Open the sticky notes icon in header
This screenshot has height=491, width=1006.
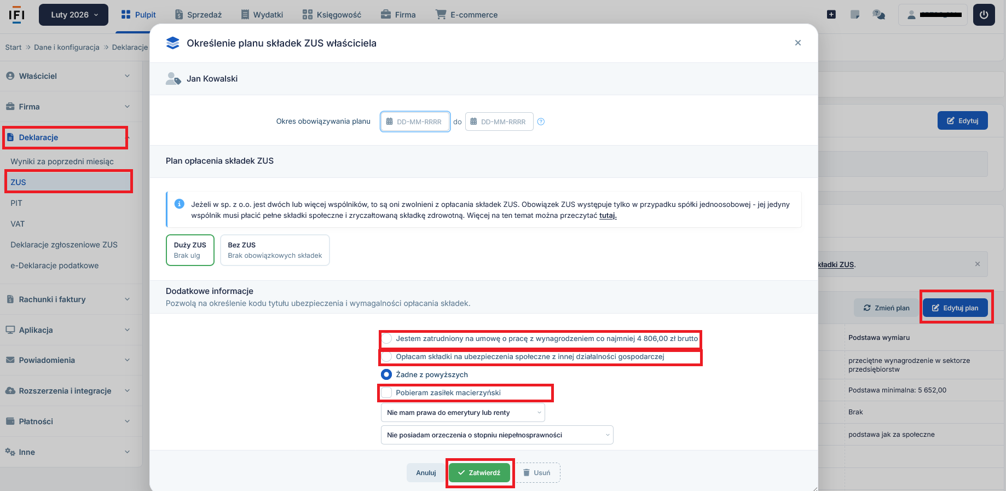click(855, 15)
